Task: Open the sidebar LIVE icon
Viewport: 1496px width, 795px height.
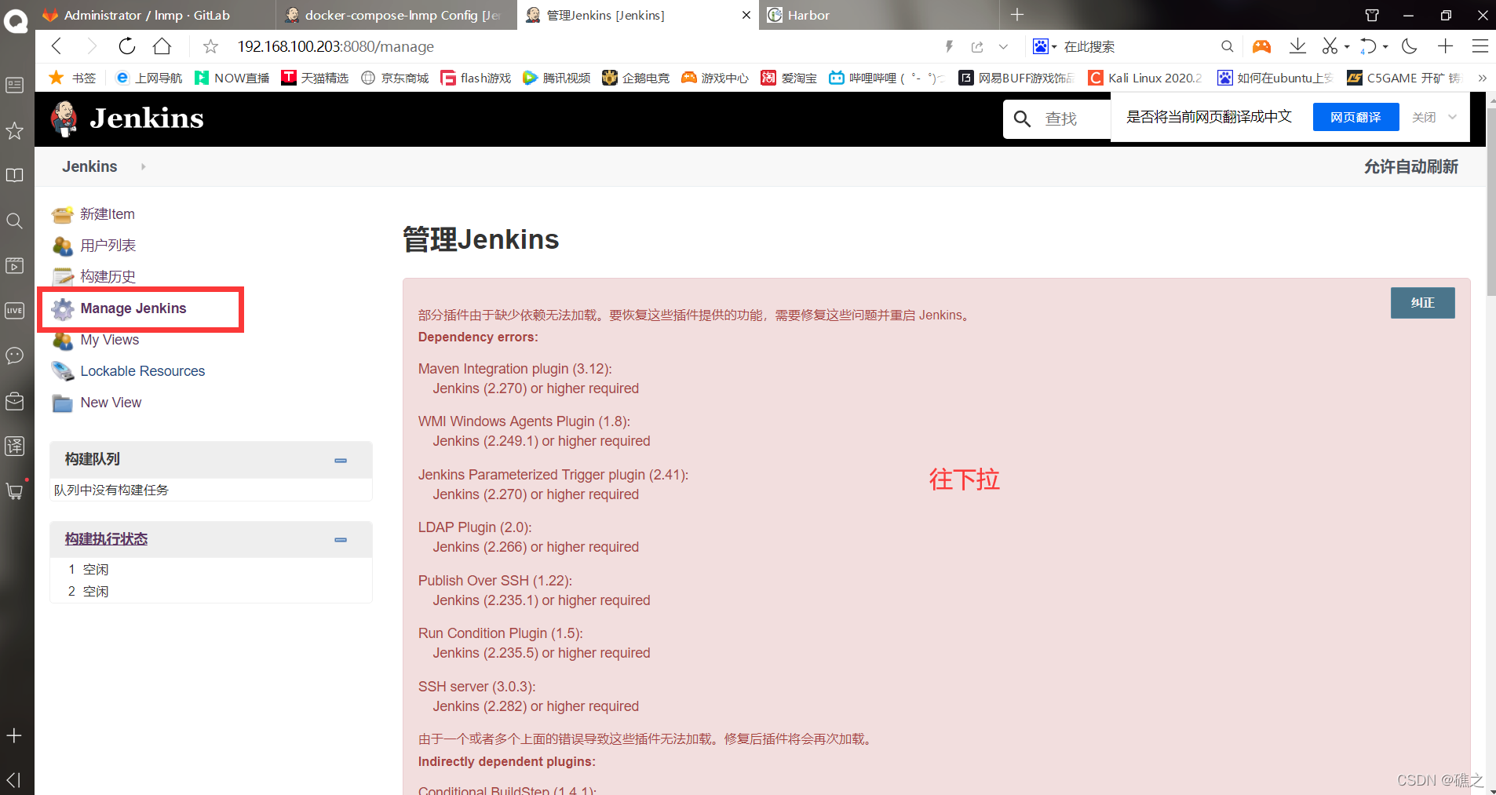Action: click(15, 311)
